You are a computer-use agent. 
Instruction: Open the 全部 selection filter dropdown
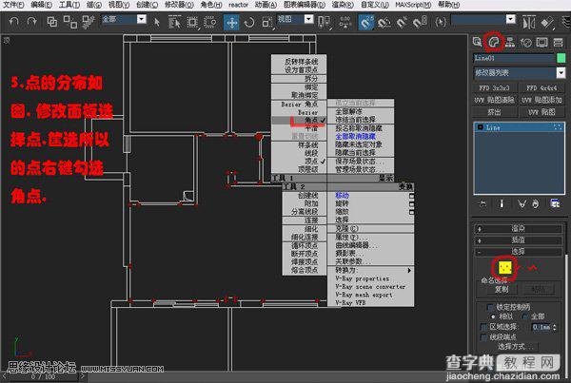[x=142, y=19]
